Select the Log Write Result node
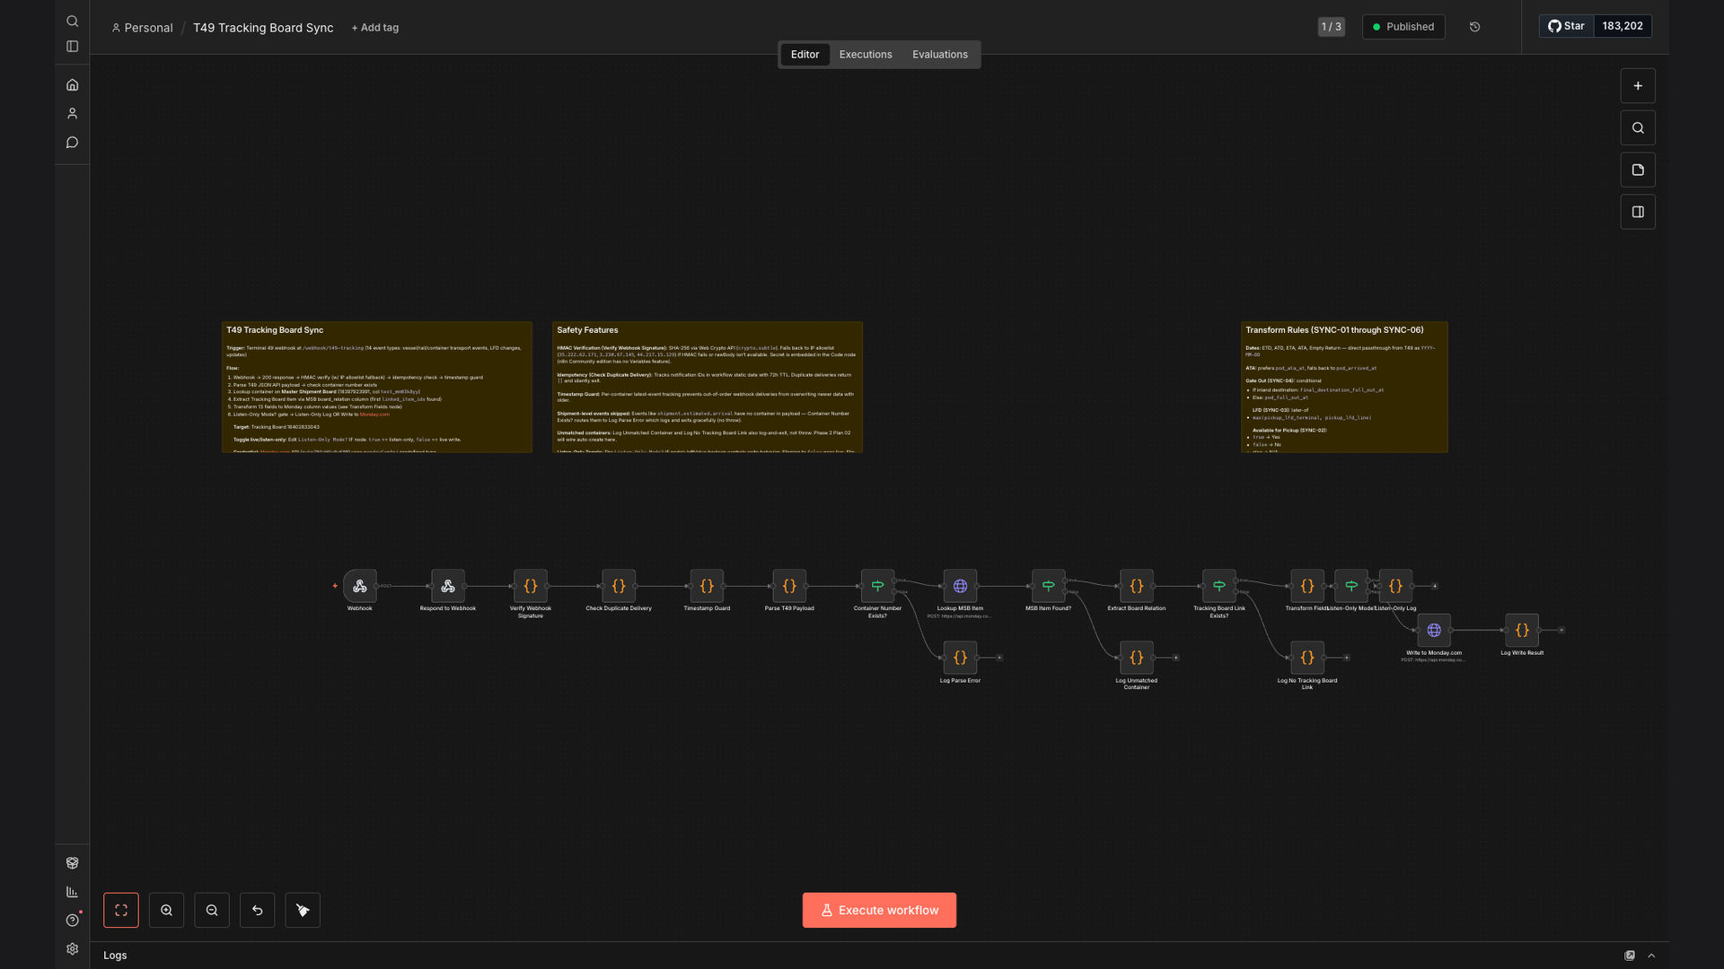The height and width of the screenshot is (969, 1724). pyautogui.click(x=1522, y=631)
